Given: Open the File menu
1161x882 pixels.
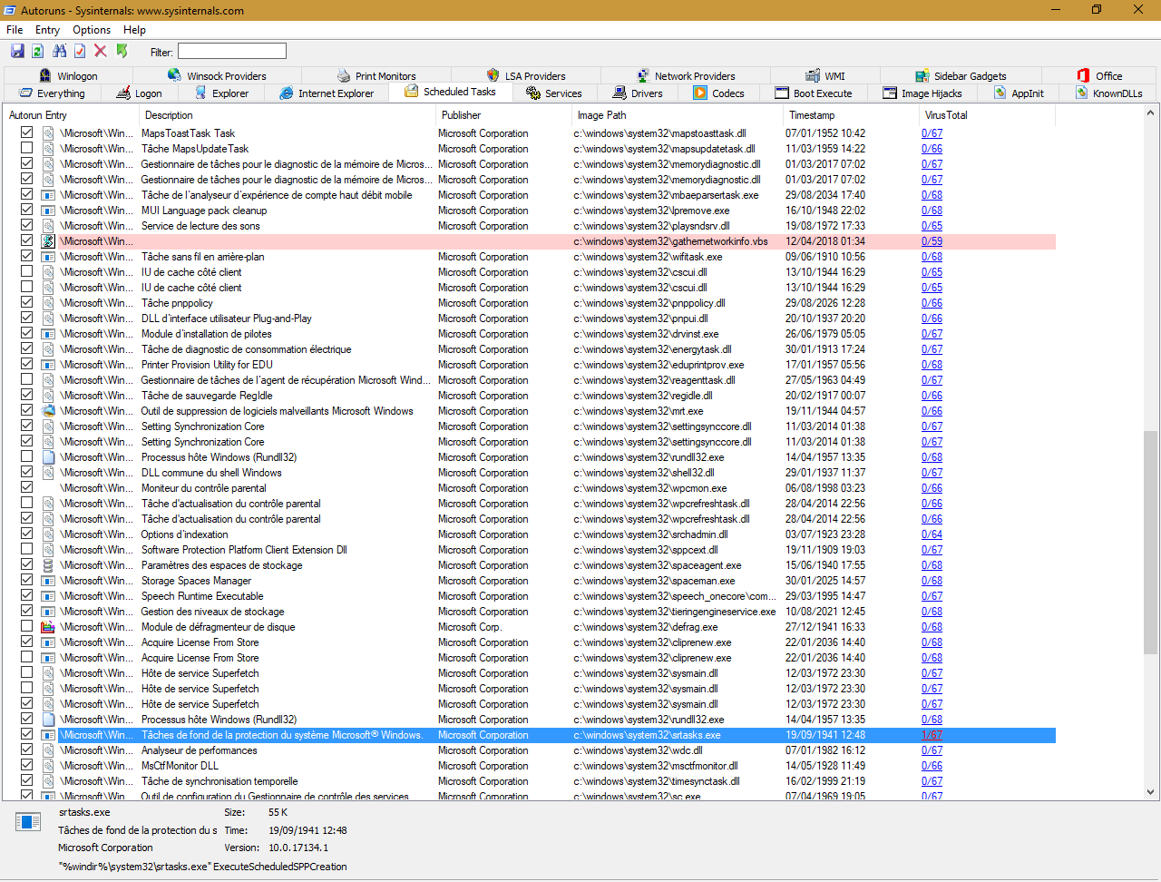Looking at the screenshot, I should coord(15,30).
